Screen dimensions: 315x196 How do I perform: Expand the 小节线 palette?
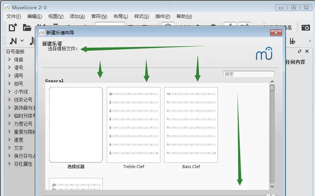coord(9,92)
